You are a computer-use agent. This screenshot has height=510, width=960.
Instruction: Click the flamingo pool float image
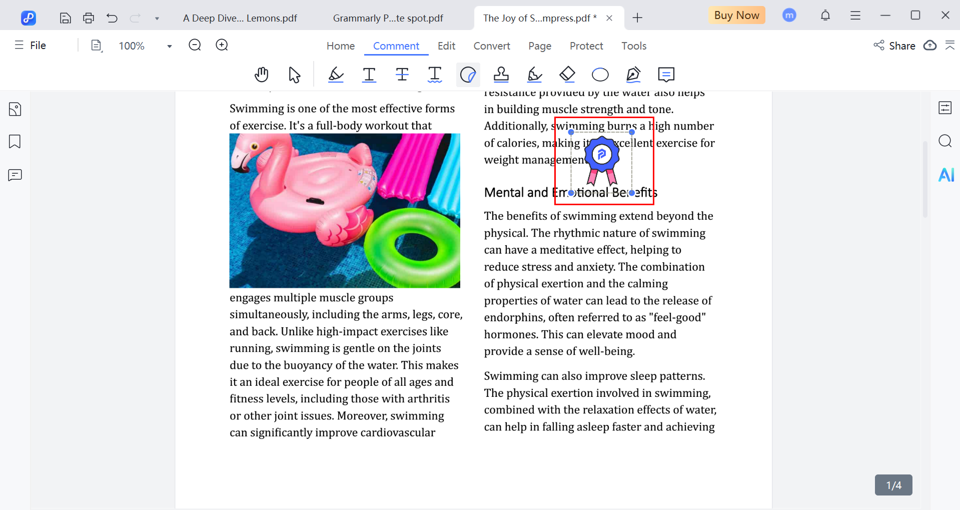click(345, 210)
